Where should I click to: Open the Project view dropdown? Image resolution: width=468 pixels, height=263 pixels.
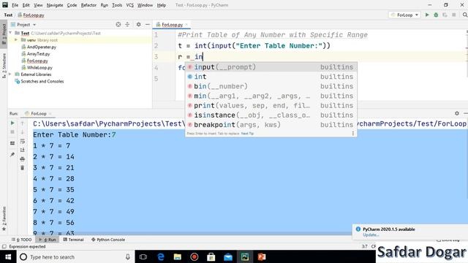click(x=23, y=24)
